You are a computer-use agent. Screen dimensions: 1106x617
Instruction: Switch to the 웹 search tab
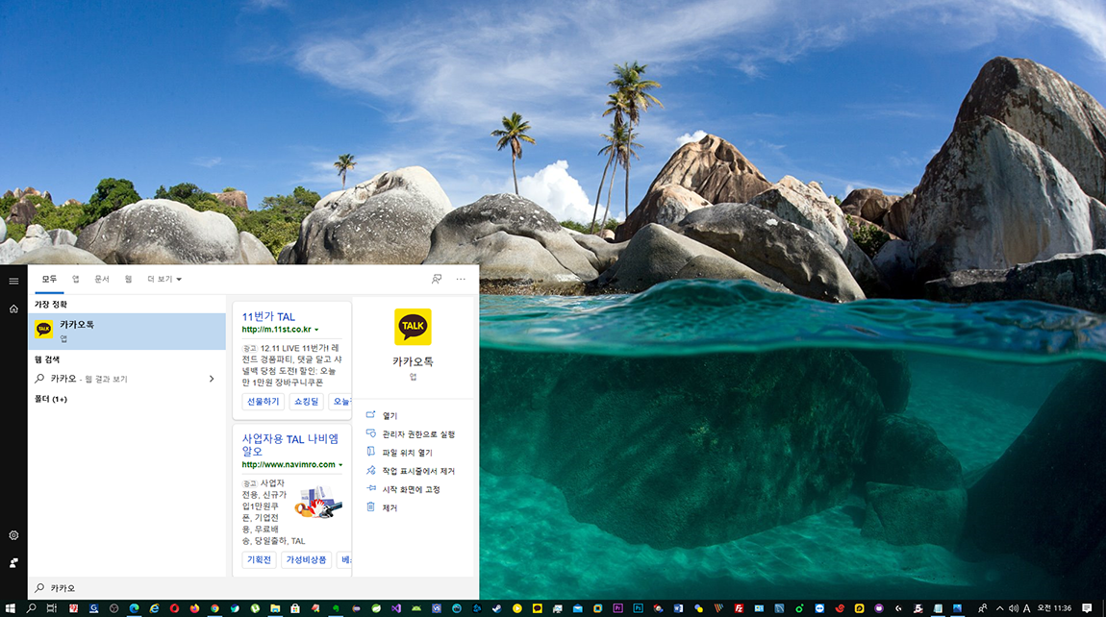[128, 280]
